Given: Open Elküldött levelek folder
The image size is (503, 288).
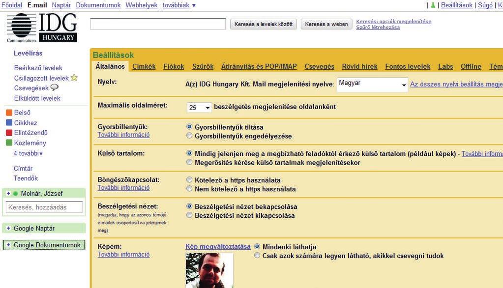Looking at the screenshot, I should [37, 98].
